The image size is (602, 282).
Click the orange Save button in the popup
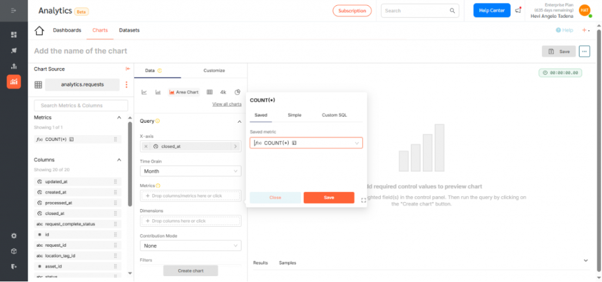click(329, 197)
